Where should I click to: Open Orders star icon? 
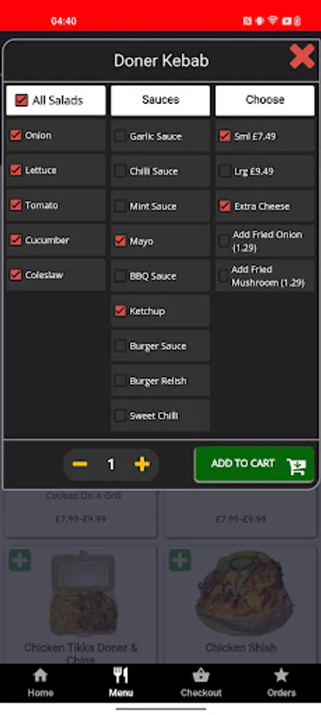pyautogui.click(x=281, y=674)
